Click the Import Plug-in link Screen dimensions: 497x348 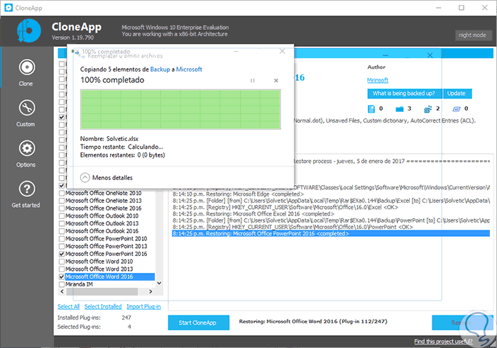(x=143, y=307)
